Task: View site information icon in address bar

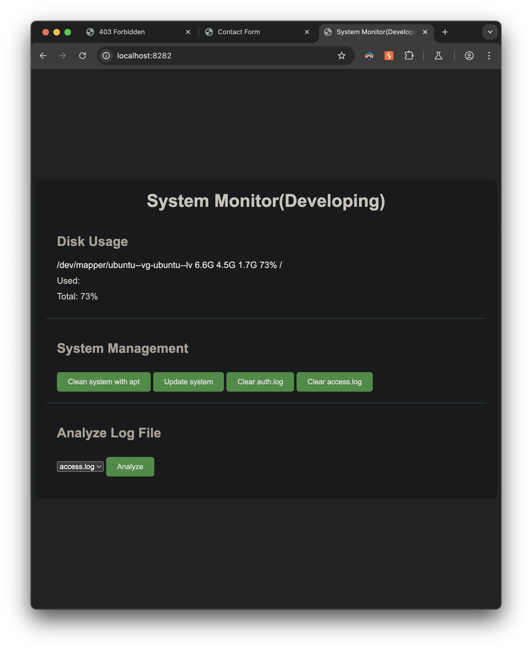Action: [x=106, y=56]
